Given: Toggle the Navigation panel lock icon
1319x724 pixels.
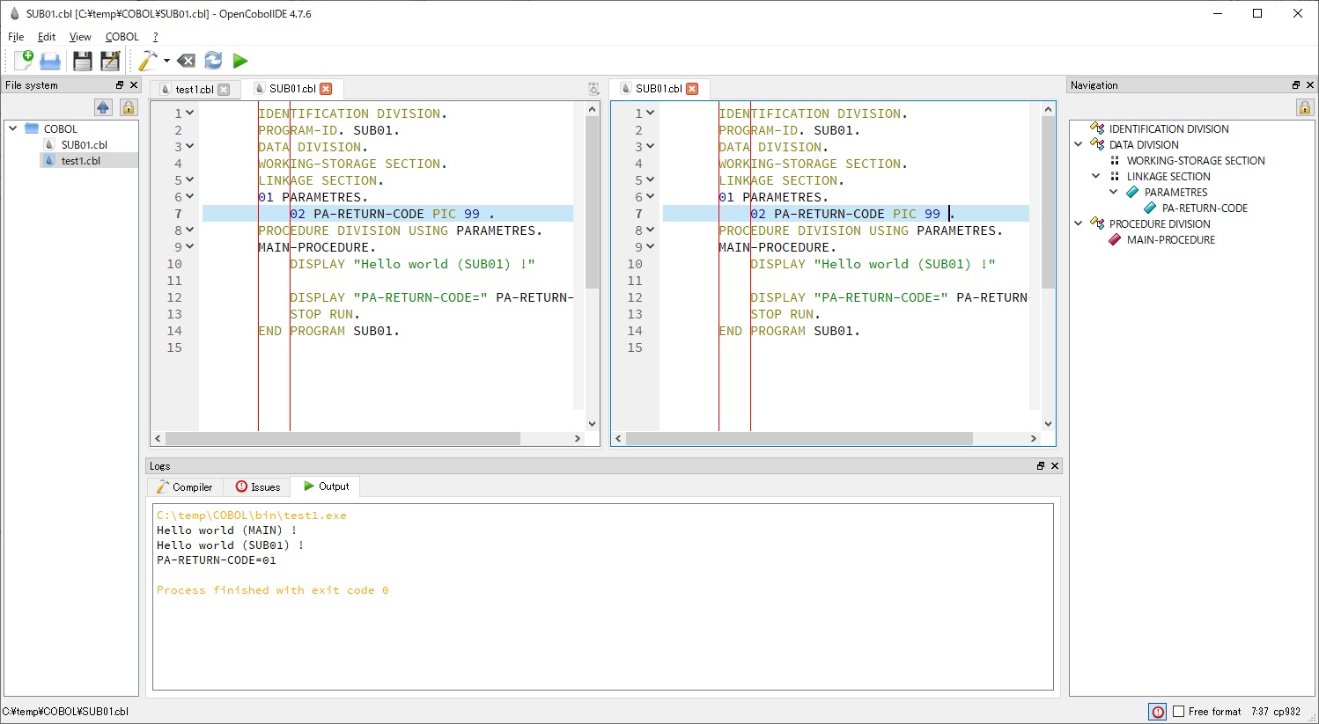Looking at the screenshot, I should [x=1305, y=107].
